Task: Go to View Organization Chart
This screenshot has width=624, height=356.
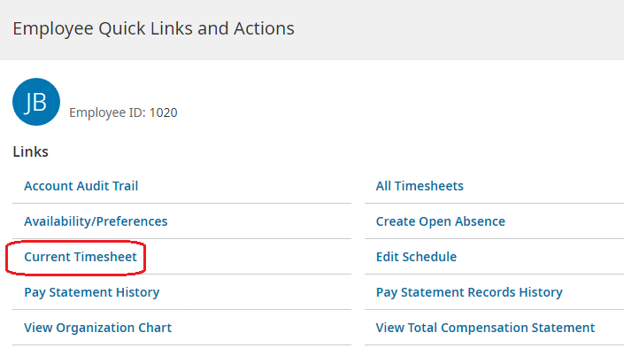Action: (x=98, y=328)
